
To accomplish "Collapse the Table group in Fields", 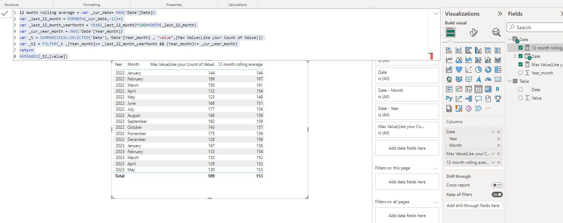I will pyautogui.click(x=510, y=81).
